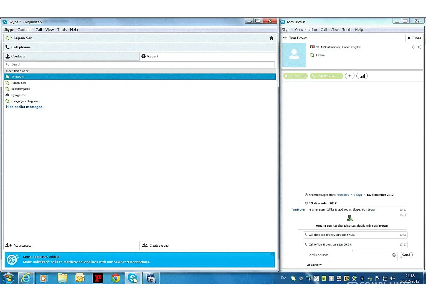Click the Bluetooth icon in system tray
This screenshot has width=426, height=301.
pos(362,278)
